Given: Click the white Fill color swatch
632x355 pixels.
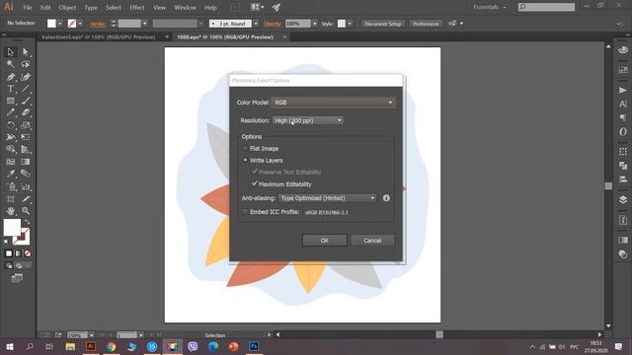Looking at the screenshot, I should 12,228.
